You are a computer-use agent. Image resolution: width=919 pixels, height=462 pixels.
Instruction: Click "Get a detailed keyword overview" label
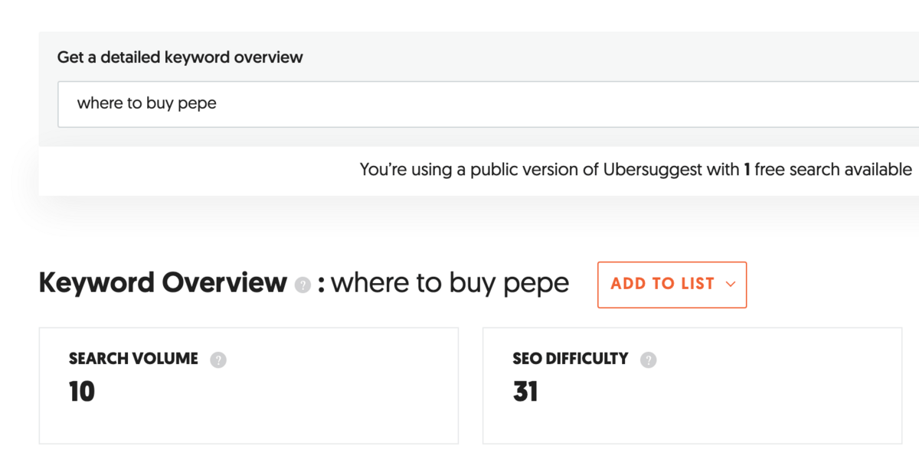pos(180,57)
